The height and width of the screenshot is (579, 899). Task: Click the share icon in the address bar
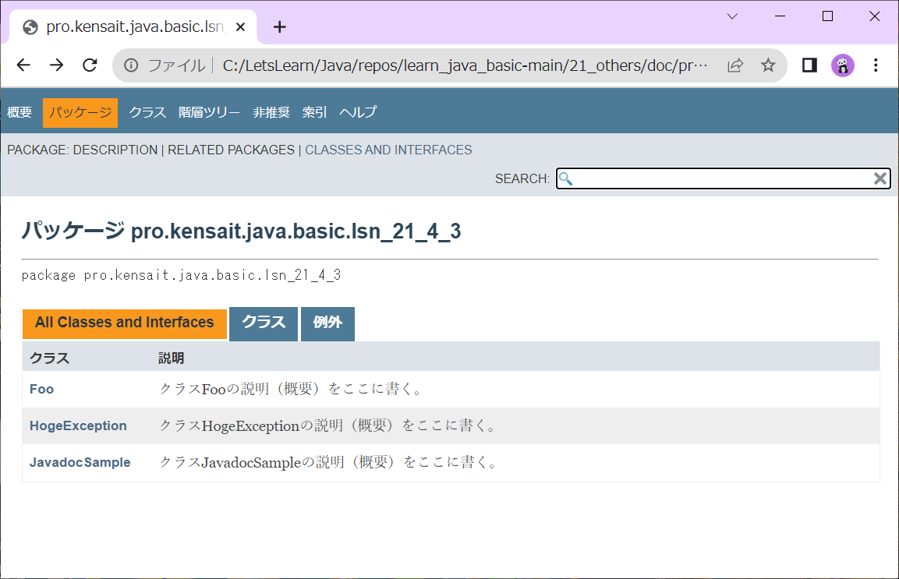pos(734,65)
